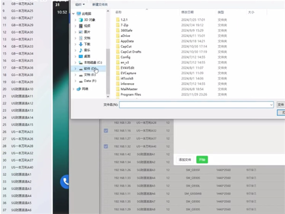Screen dimensions: 285x214
Task: Expand the Data (F:) drive node
Action: click(75, 81)
